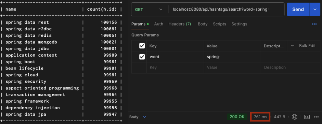The height and width of the screenshot is (124, 322).
Task: Click the Descript... column header
Action: coord(274,46)
